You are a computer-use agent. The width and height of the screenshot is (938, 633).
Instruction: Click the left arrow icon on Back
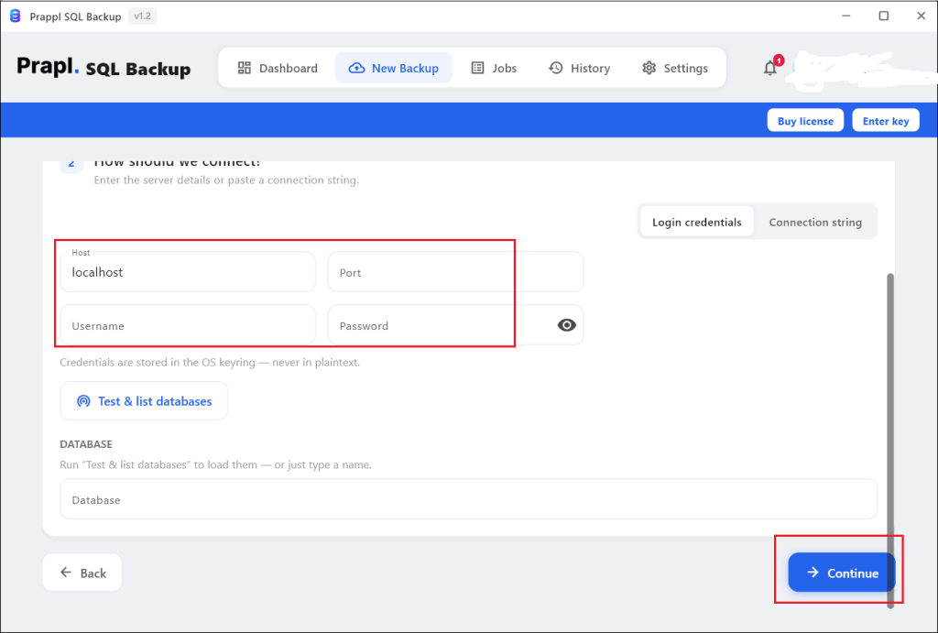66,573
